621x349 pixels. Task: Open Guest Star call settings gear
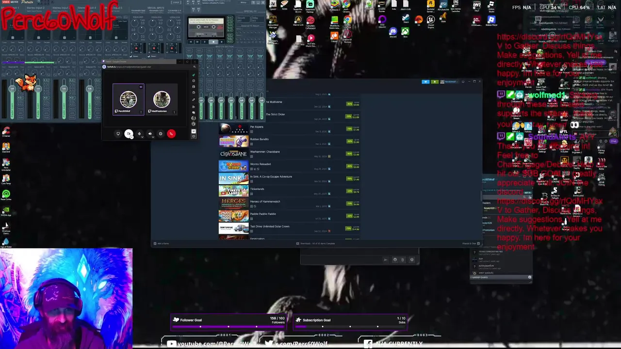161,134
